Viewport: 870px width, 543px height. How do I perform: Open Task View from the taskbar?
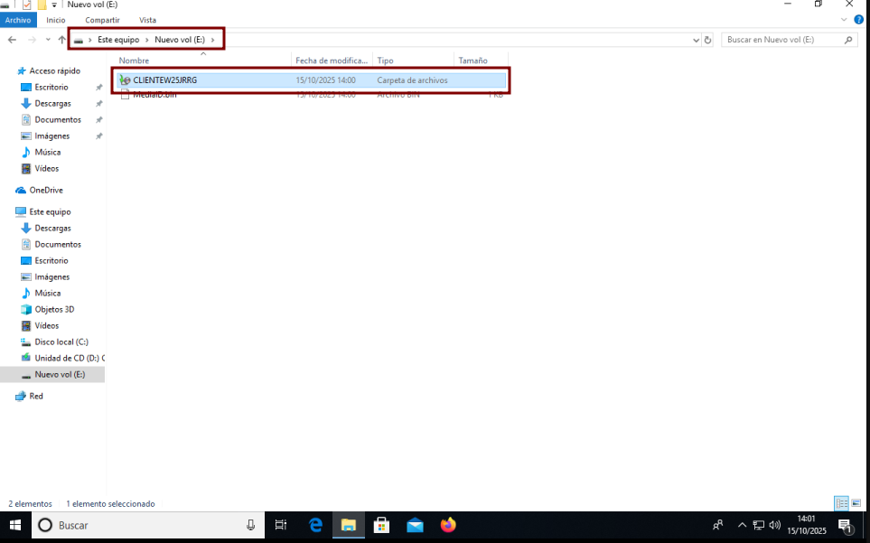281,525
